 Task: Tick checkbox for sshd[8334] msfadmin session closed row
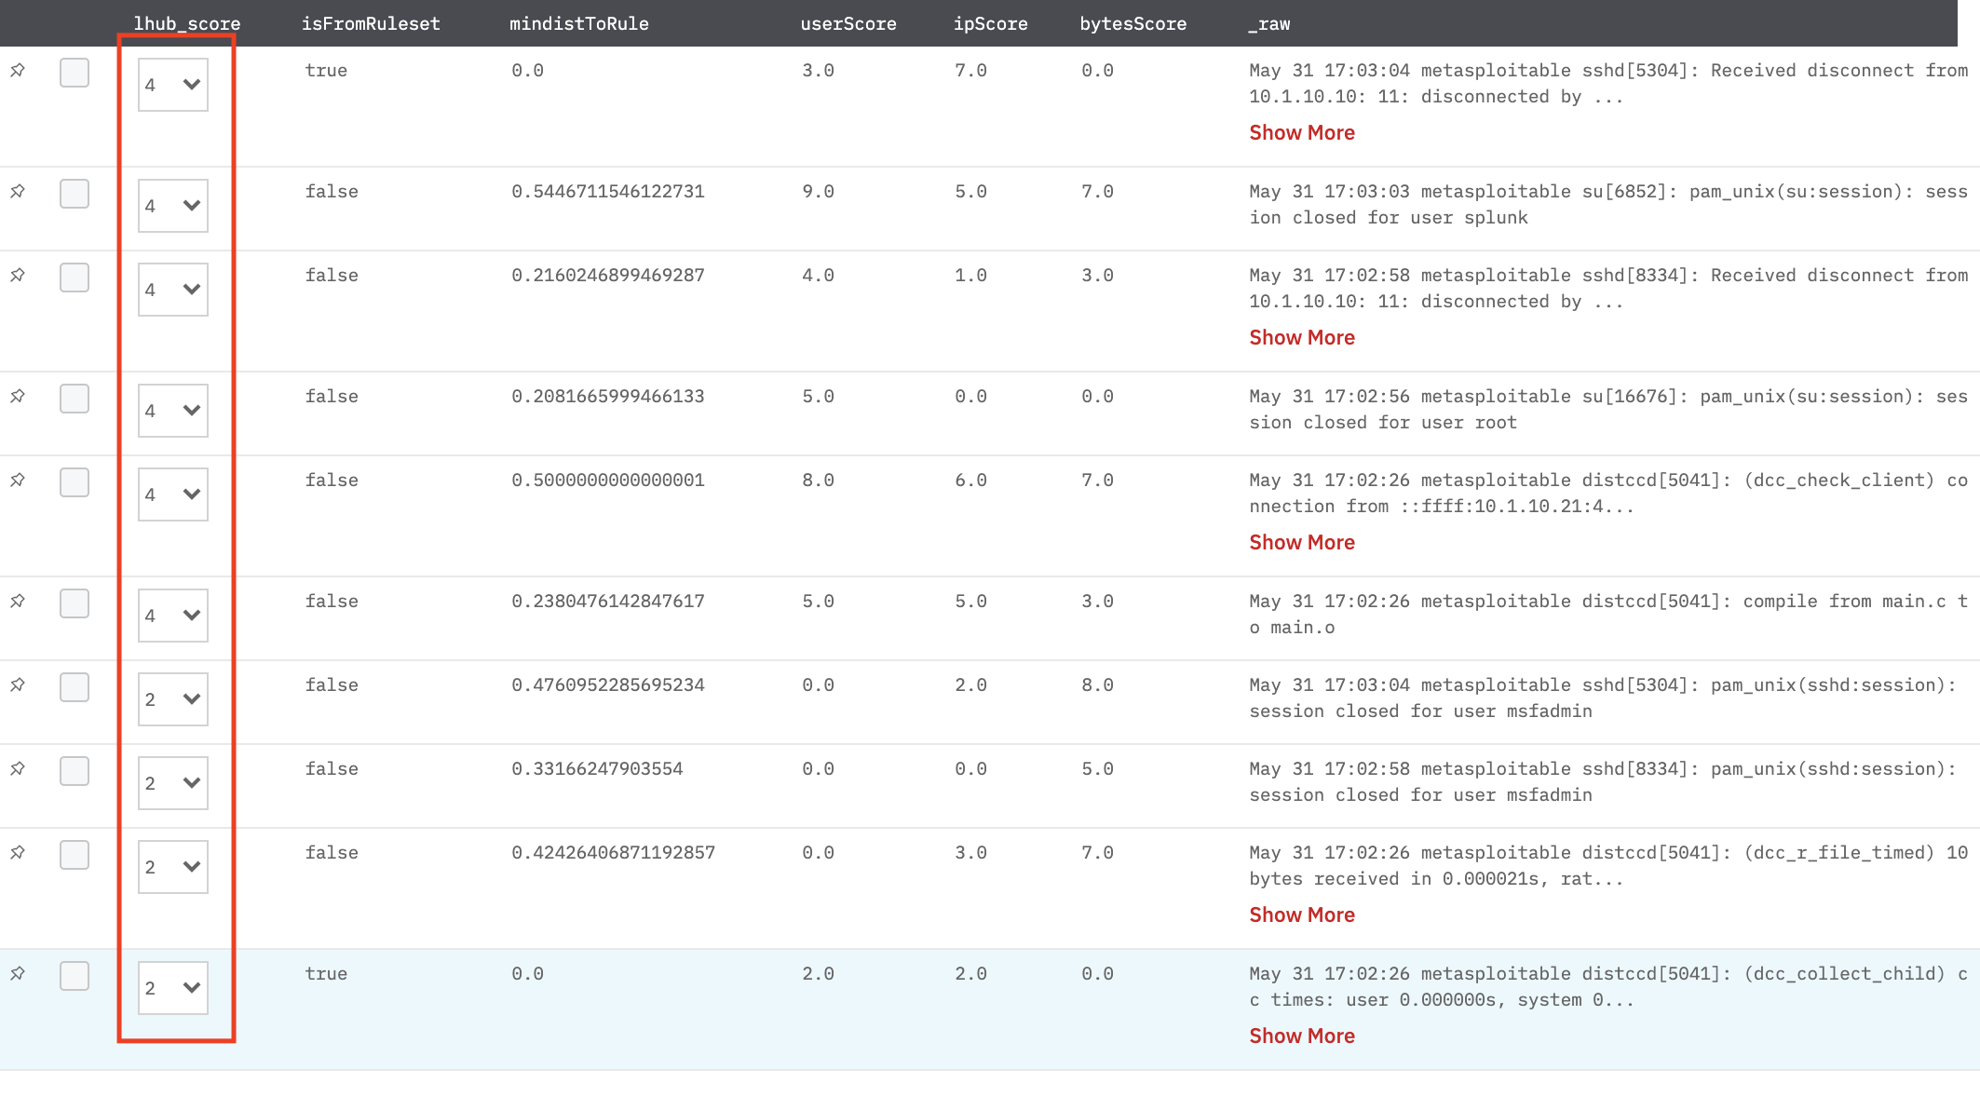[75, 771]
